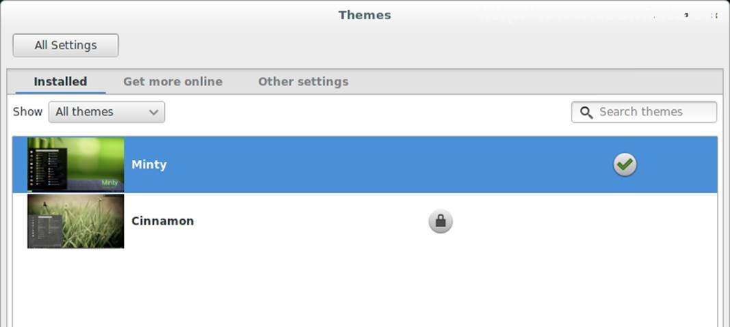730x327 pixels.
Task: Click the blank tab bar area after Other settings
Action: (534, 82)
